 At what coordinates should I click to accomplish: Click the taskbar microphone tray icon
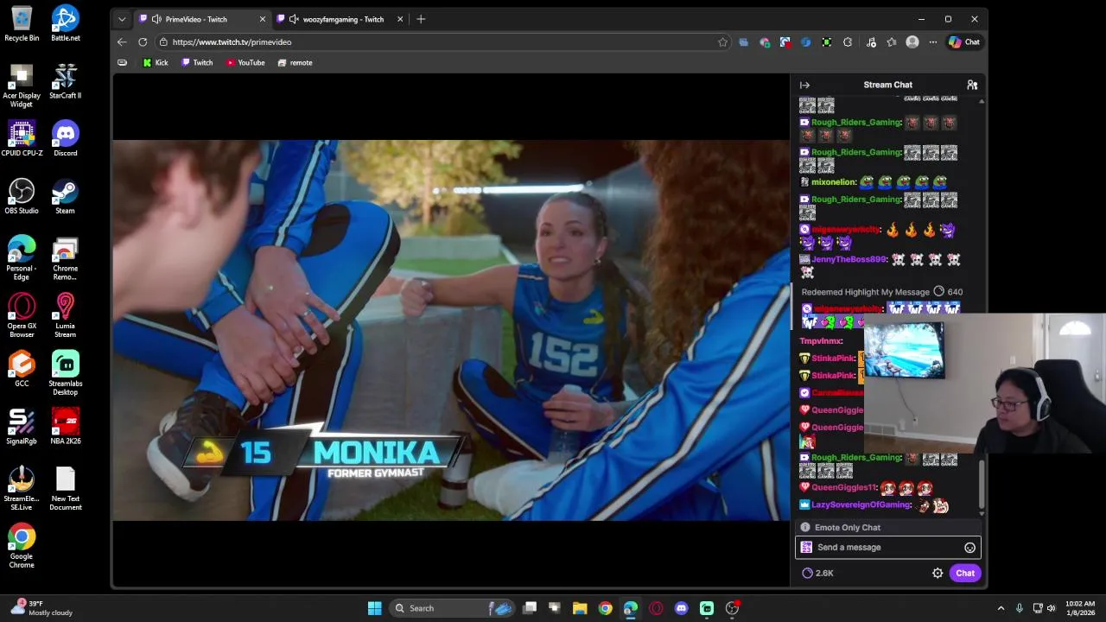coord(1020,608)
